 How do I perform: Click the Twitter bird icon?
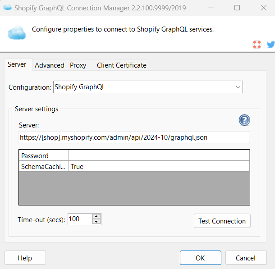pyautogui.click(x=270, y=45)
